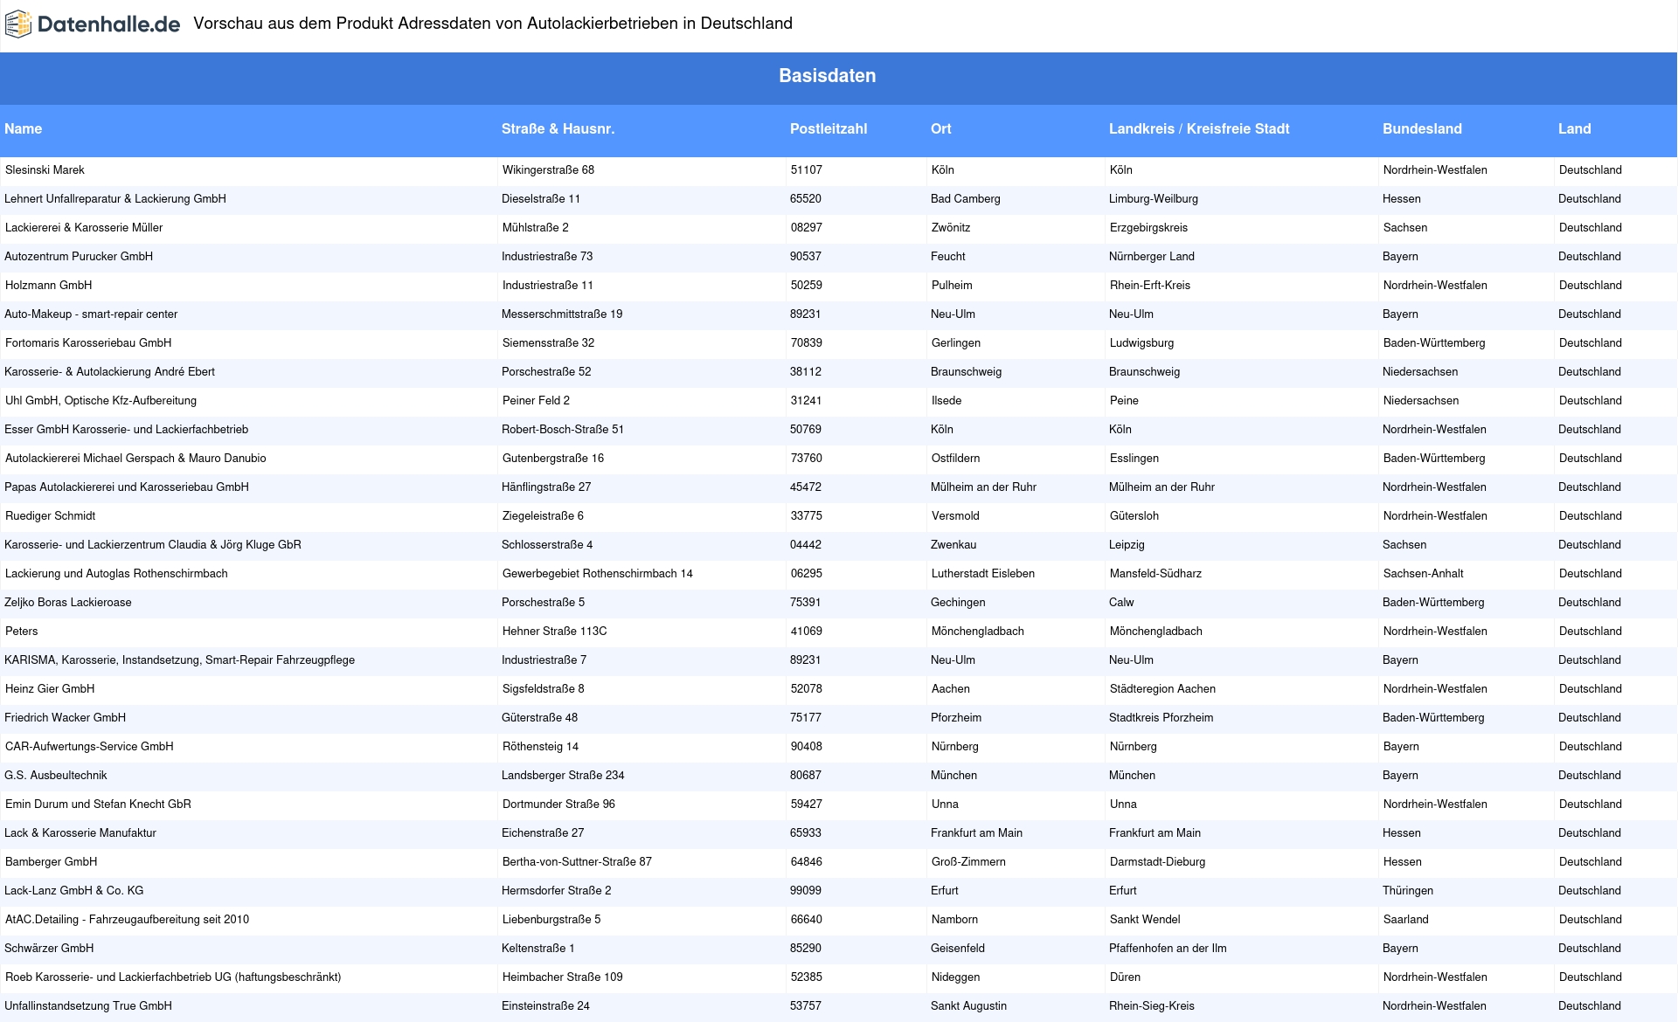Click the Rhein-Sieg-Kreis district cell
The image size is (1678, 1022).
click(x=1152, y=1006)
